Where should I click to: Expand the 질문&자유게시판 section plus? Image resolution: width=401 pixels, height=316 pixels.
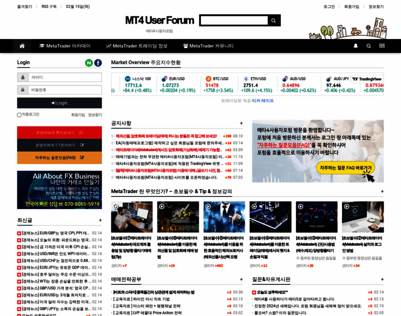tap(382, 280)
